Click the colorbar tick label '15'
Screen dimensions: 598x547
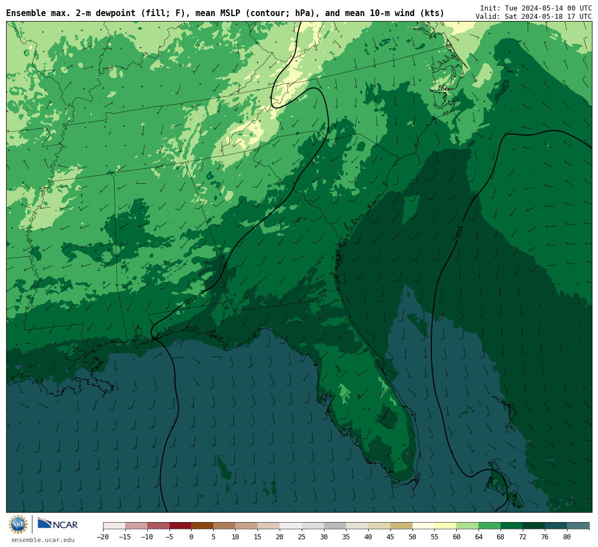[258, 537]
